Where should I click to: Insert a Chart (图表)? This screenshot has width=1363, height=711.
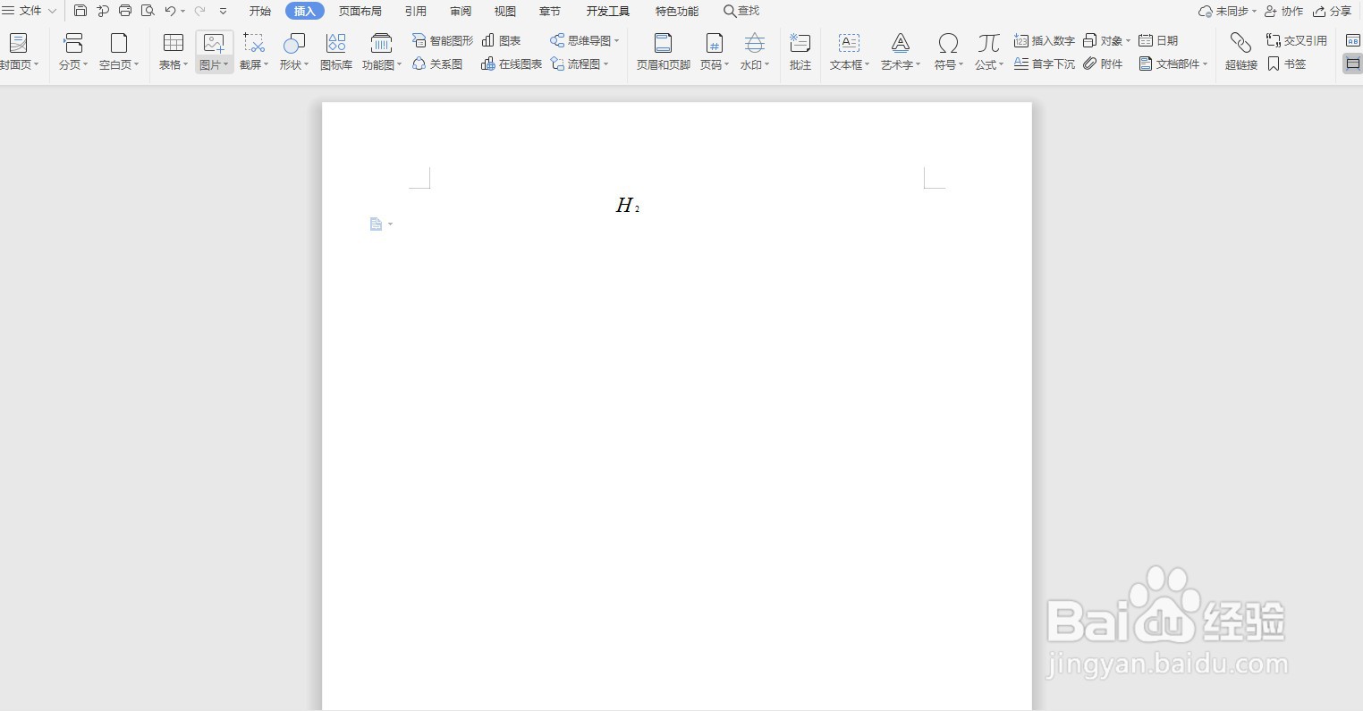[502, 40]
